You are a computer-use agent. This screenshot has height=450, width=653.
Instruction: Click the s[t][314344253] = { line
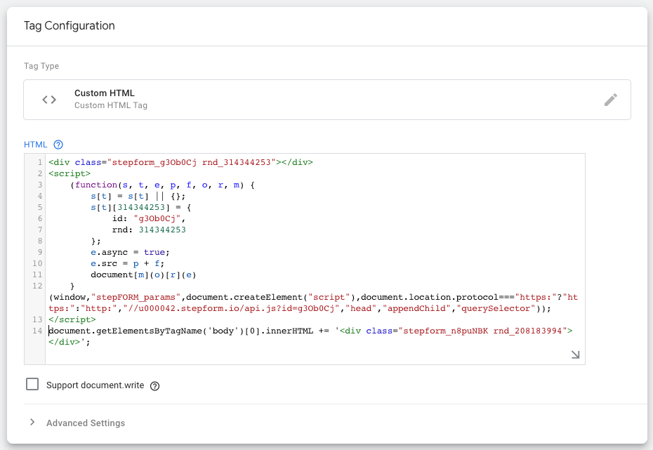pyautogui.click(x=140, y=207)
